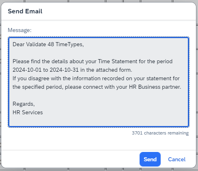The width and height of the screenshot is (198, 171).
Task: Place cursor on the "Regards," line
Action: (x=24, y=104)
